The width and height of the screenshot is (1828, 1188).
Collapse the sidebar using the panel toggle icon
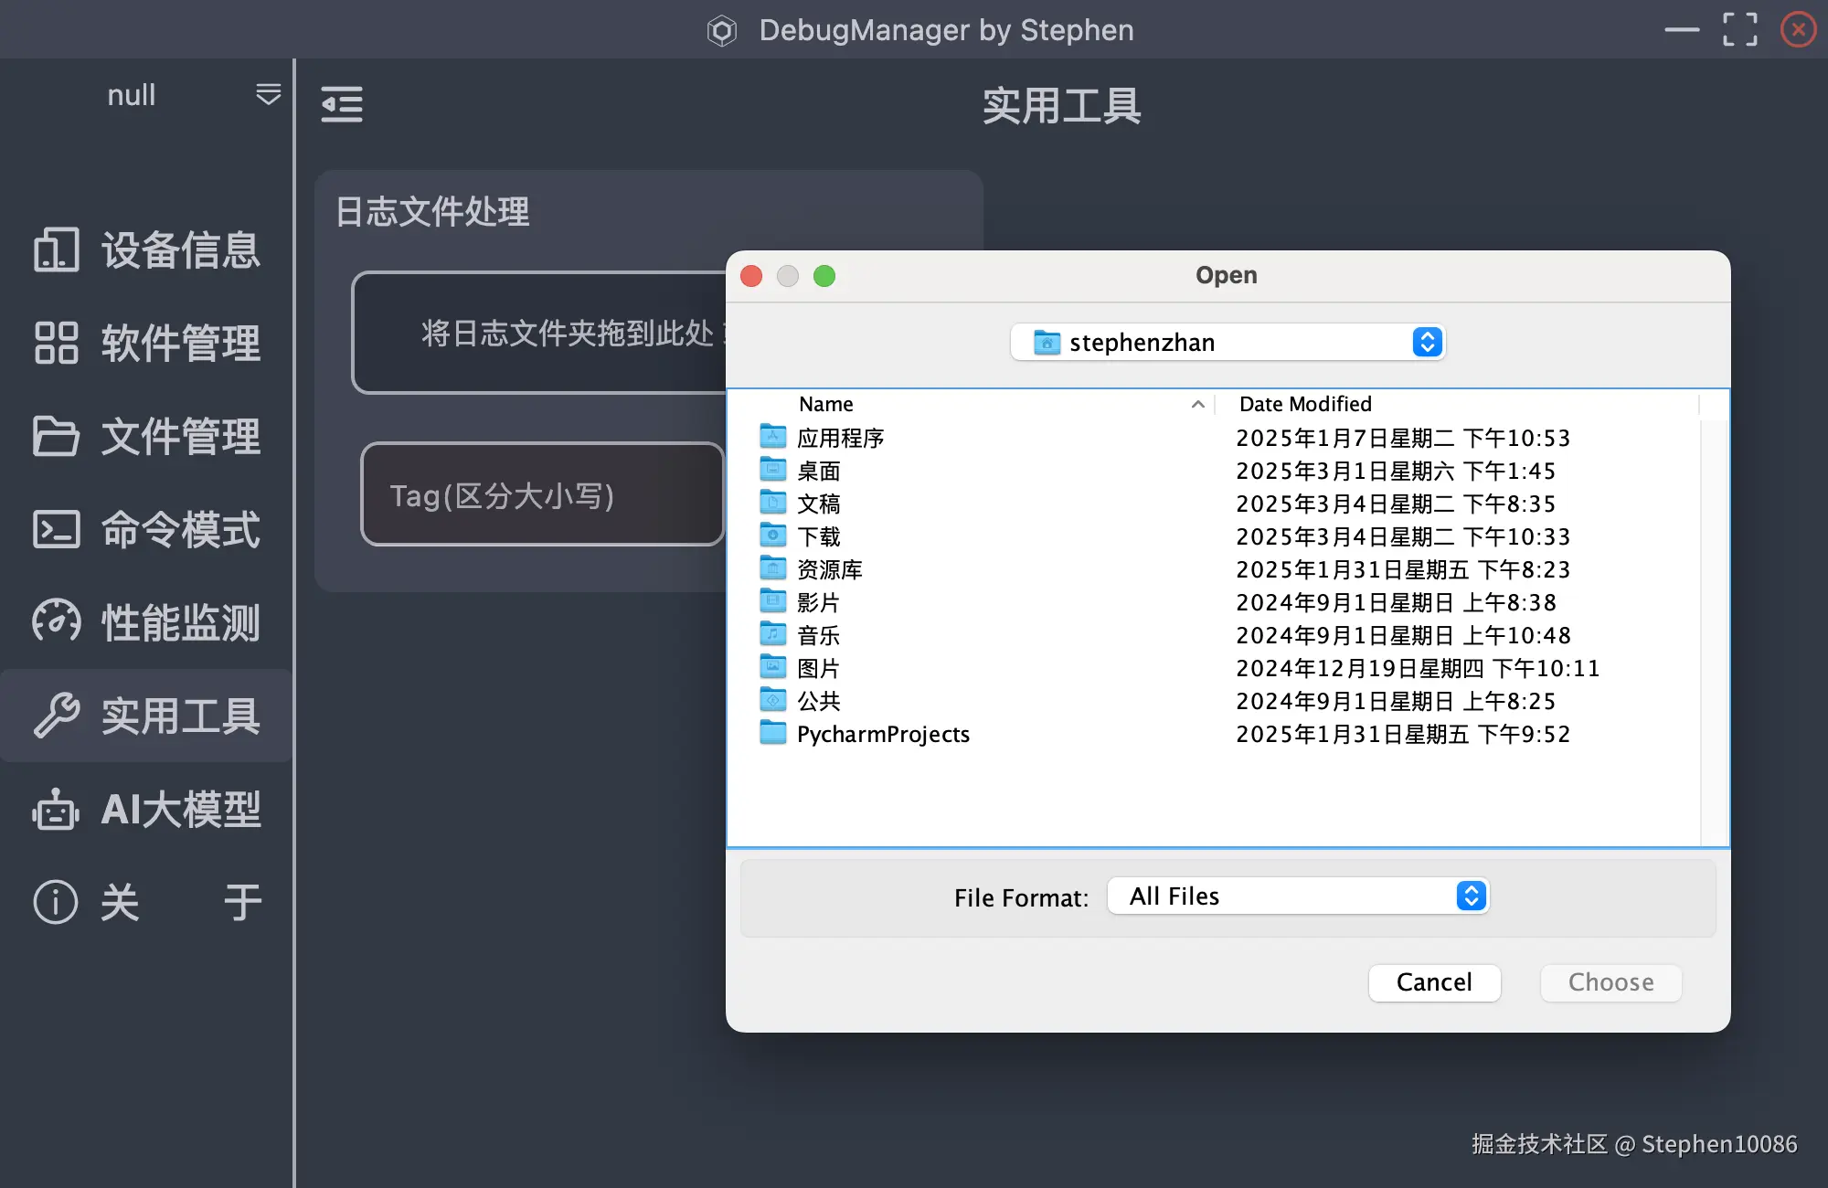[x=342, y=105]
